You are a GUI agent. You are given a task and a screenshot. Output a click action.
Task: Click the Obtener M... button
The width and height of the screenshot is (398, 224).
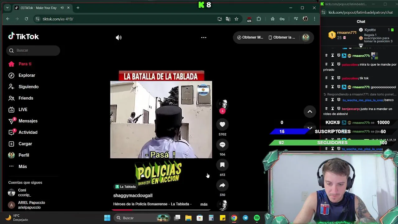(250, 37)
